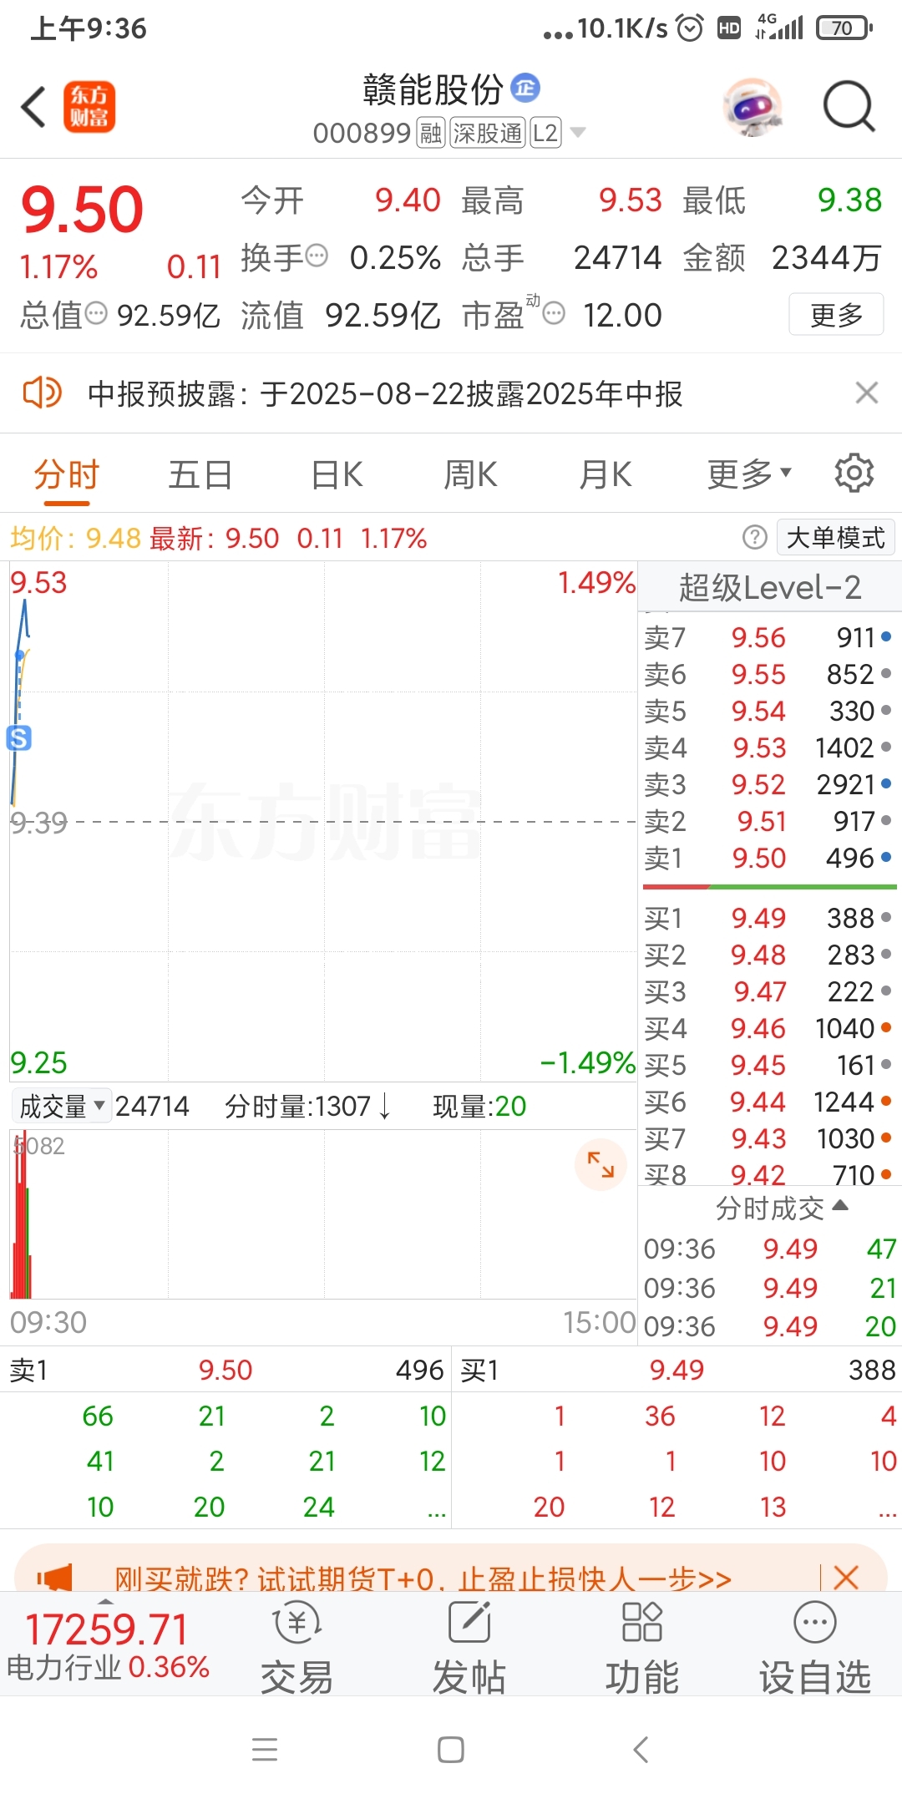
Task: Expand the 更多 chart period dropdown
Action: point(749,474)
